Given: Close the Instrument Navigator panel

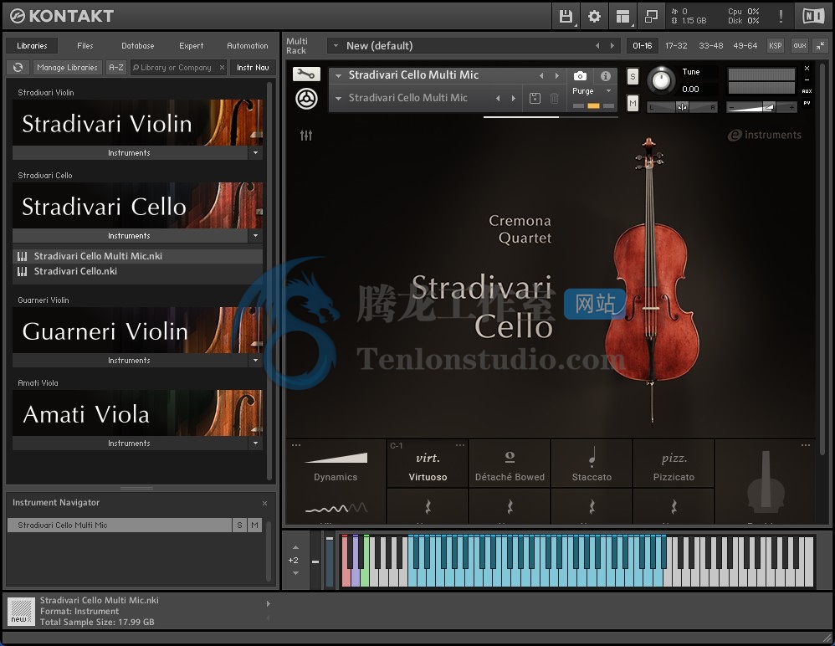Looking at the screenshot, I should [264, 503].
